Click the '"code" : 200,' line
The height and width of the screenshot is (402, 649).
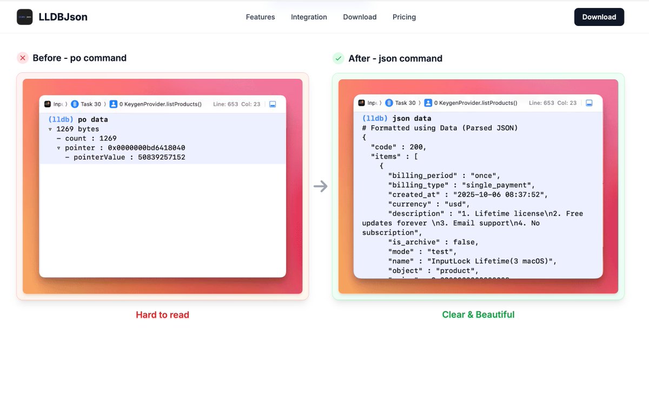tap(399, 147)
